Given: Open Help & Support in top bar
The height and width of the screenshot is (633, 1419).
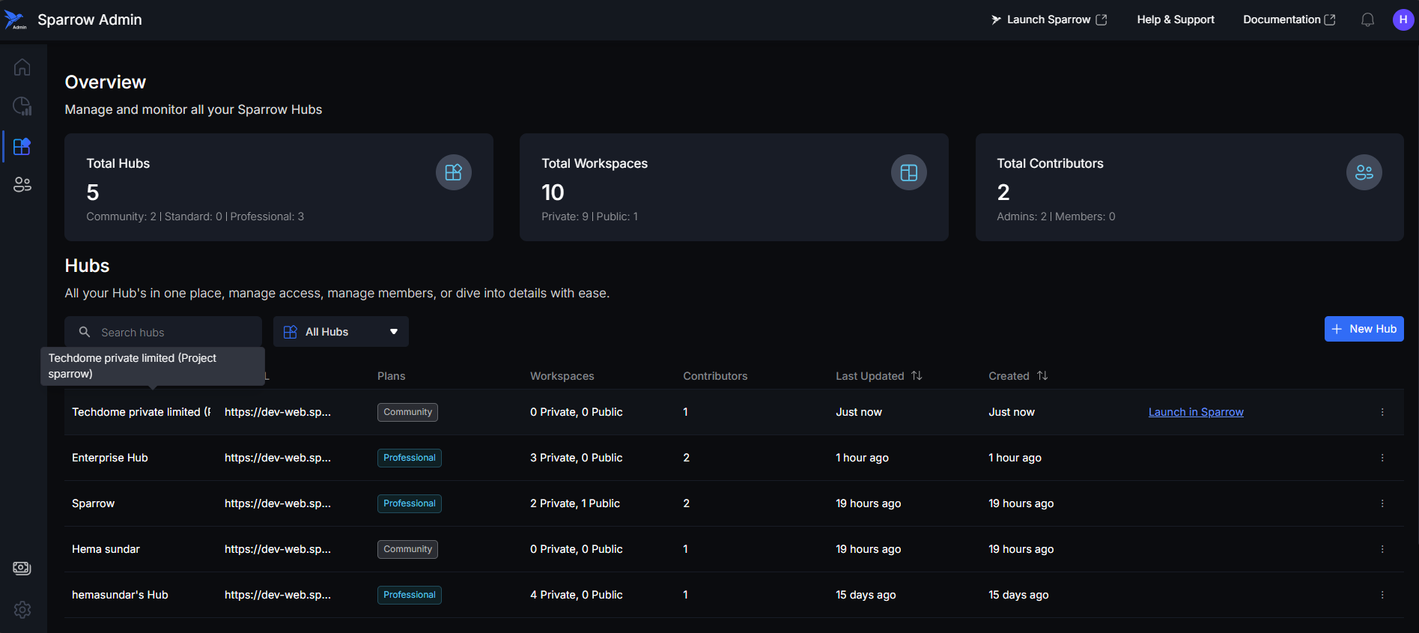Looking at the screenshot, I should click(1175, 20).
